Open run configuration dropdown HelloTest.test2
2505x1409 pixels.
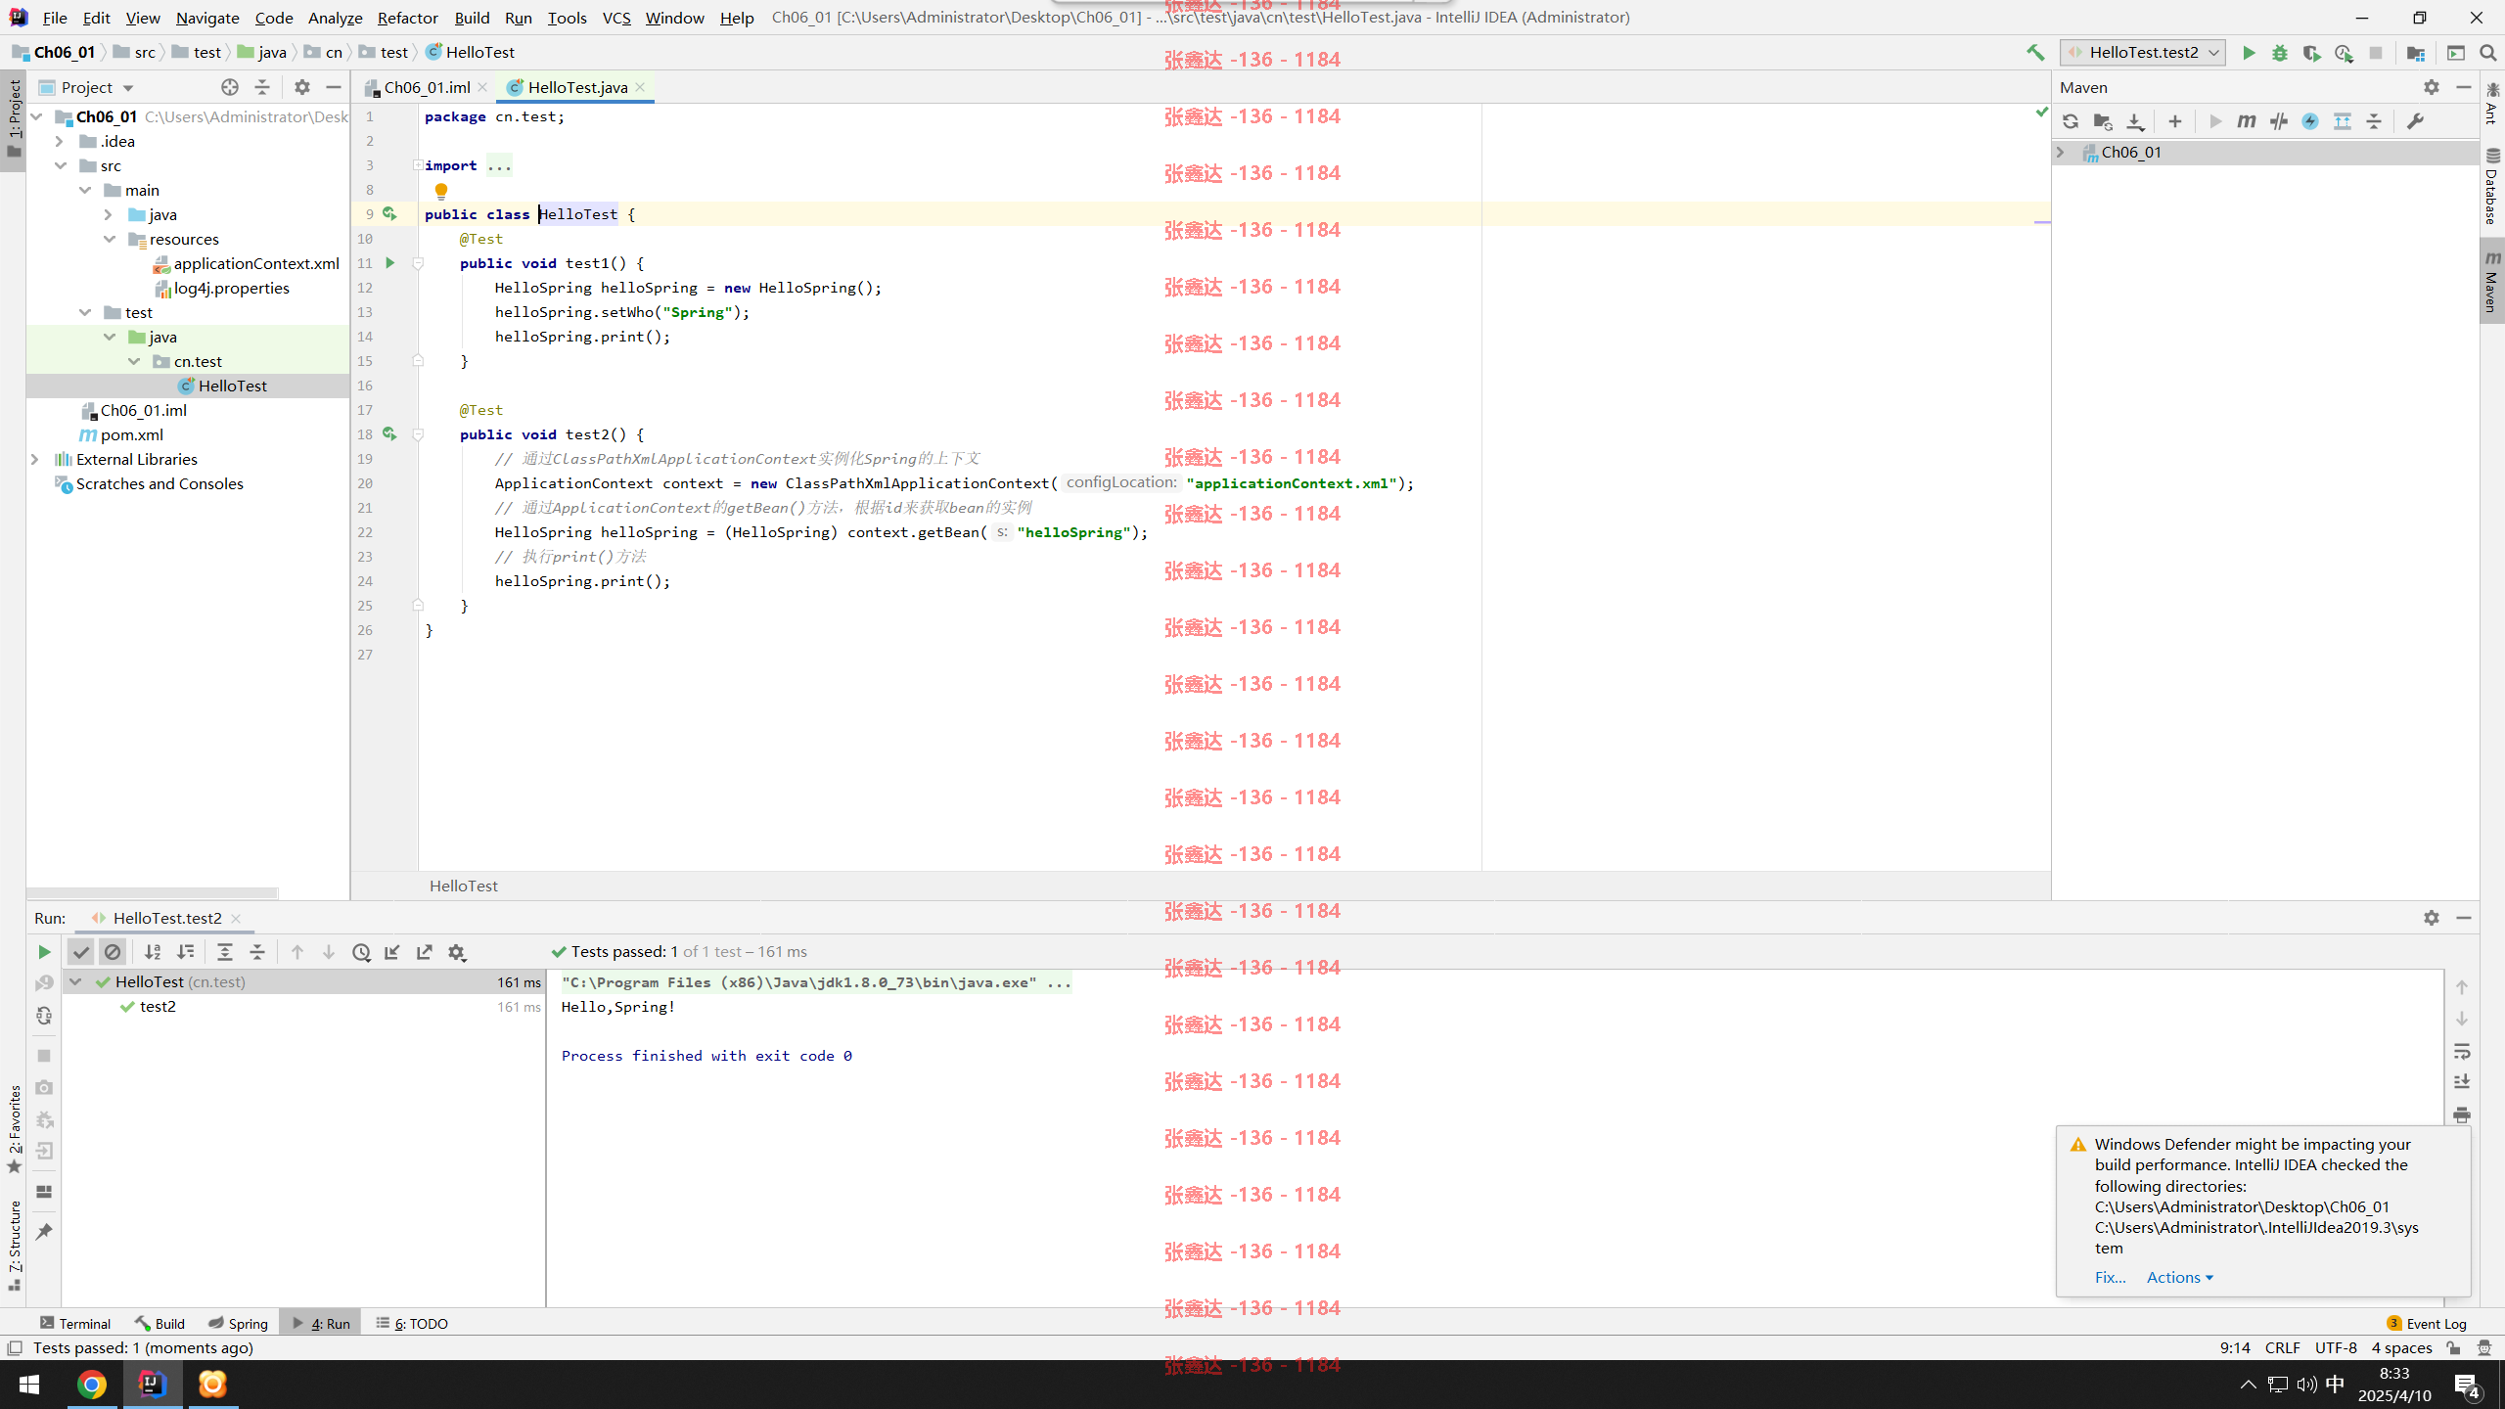(2143, 53)
